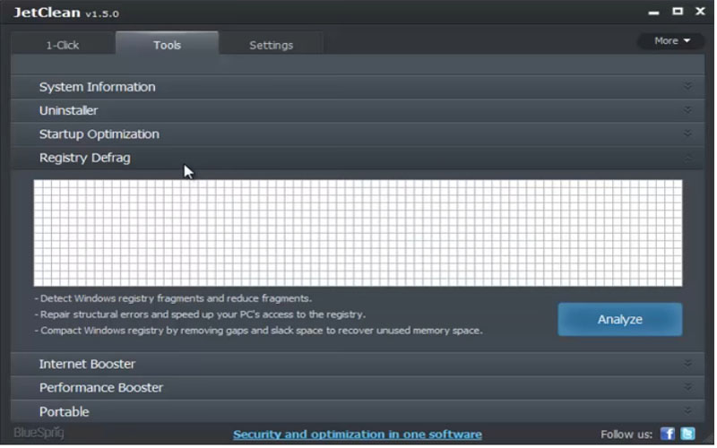Click the 'Repair structural errors' description line
The height and width of the screenshot is (448, 717).
(x=200, y=314)
